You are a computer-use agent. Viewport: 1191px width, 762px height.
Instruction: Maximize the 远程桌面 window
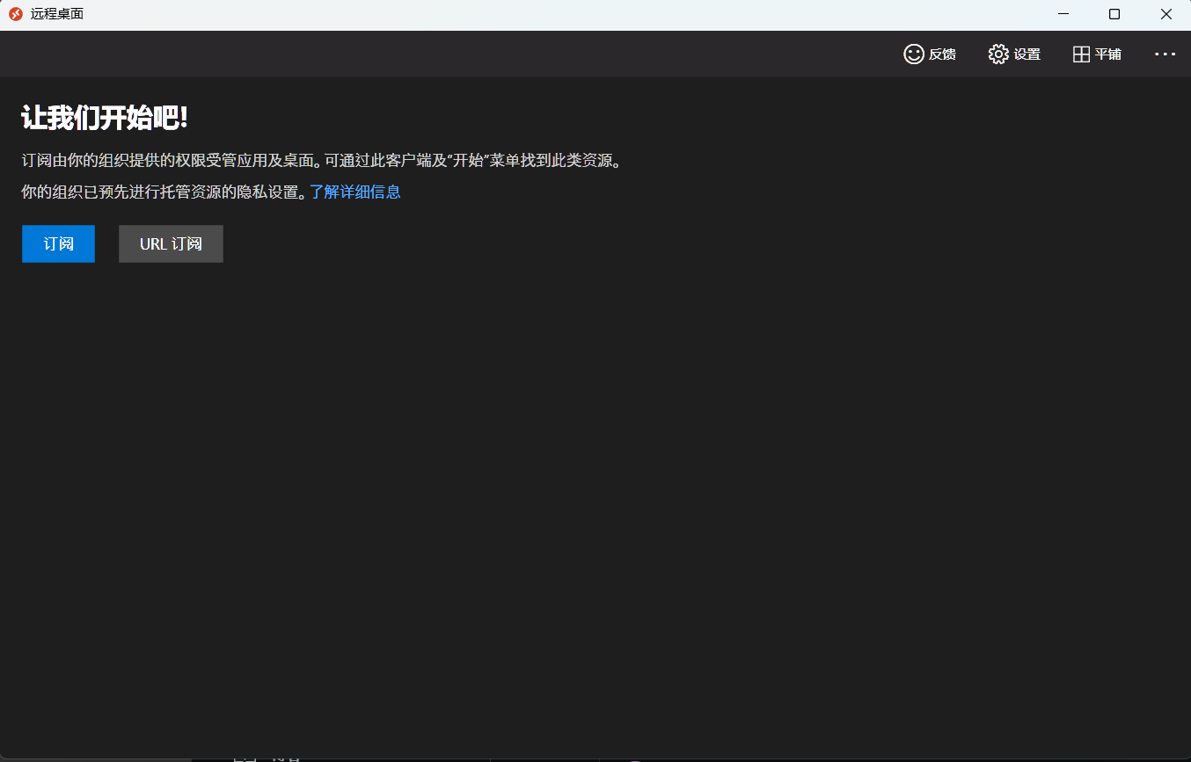(1114, 14)
